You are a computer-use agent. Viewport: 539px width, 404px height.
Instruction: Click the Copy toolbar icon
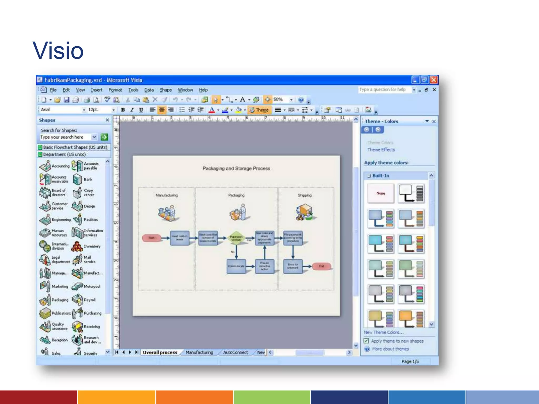tap(136, 100)
